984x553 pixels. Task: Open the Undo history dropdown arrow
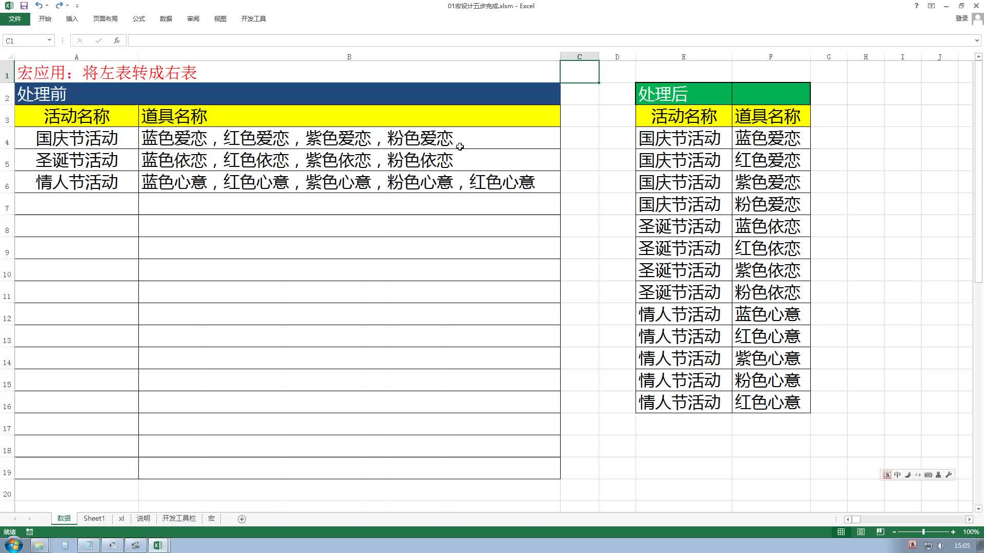(x=47, y=6)
